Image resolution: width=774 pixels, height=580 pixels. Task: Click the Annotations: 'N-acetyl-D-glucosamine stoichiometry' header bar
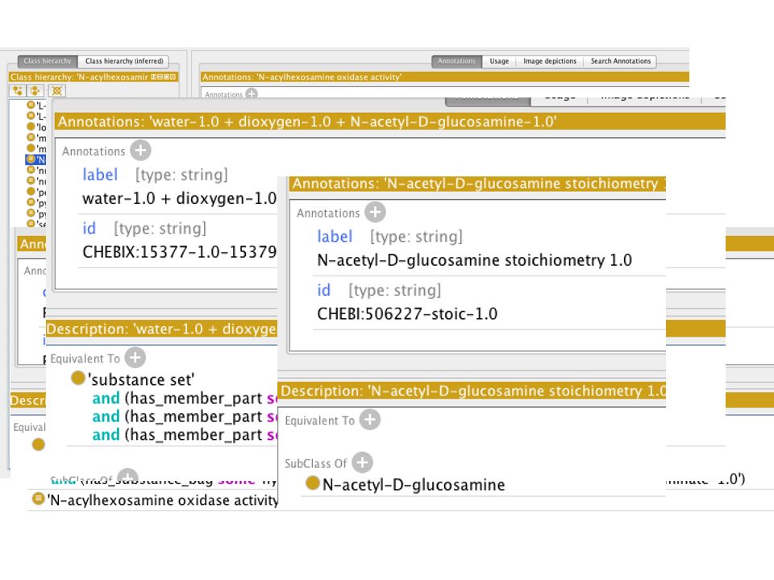(x=477, y=184)
